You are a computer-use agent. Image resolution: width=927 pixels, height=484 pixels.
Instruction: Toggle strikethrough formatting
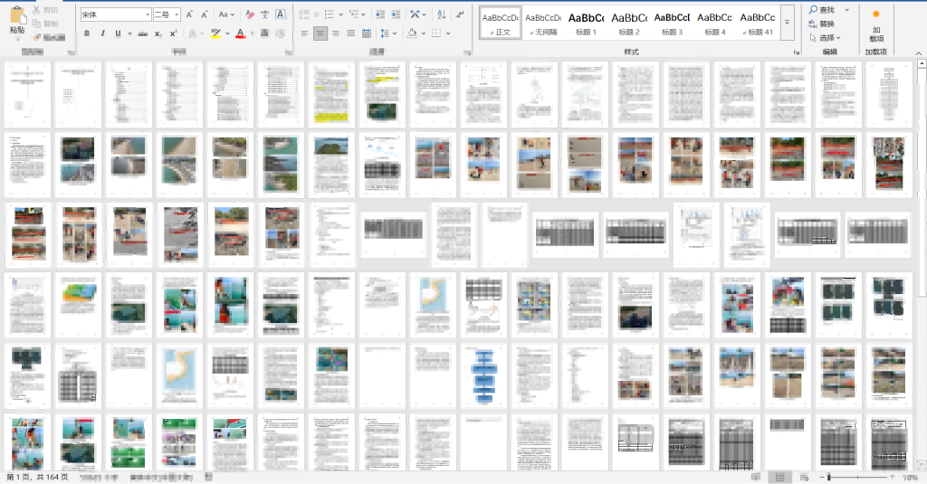click(142, 33)
